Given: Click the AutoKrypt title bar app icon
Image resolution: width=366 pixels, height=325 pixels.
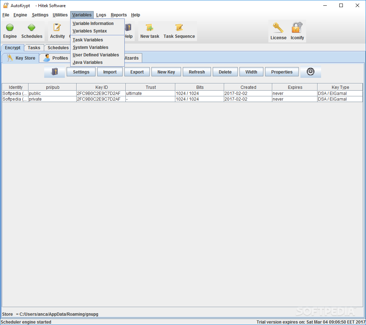Looking at the screenshot, I should tap(6, 5).
